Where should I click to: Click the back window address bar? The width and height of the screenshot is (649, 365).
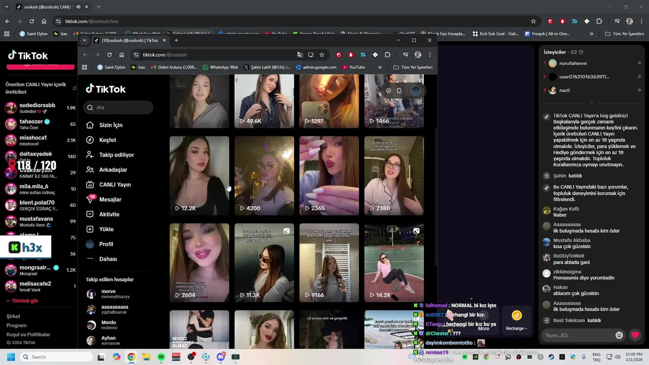294,21
